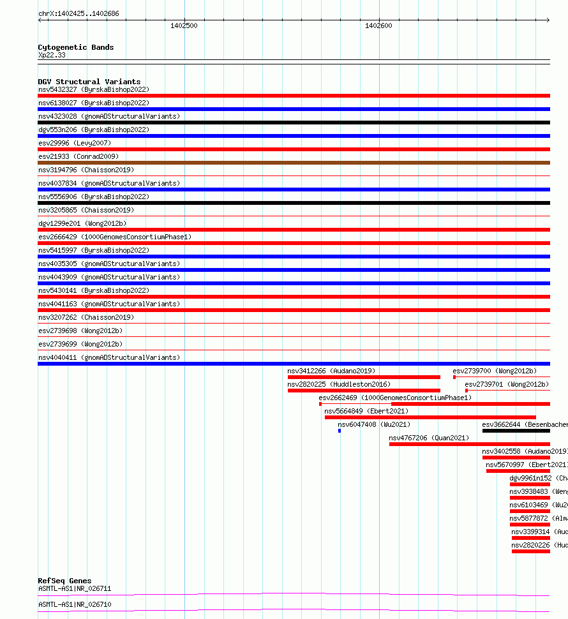Select esv2662469 (1000GenomesConsortiumPhase1) label
568x619 pixels.
[x=395, y=398]
